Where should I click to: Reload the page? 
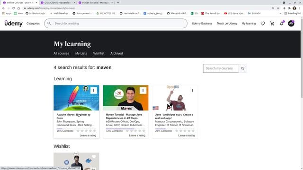(x=14, y=8)
